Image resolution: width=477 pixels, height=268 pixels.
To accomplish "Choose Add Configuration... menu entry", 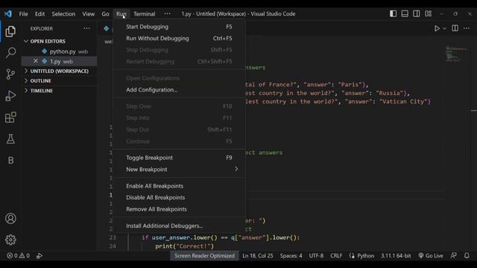I will [179, 89].
